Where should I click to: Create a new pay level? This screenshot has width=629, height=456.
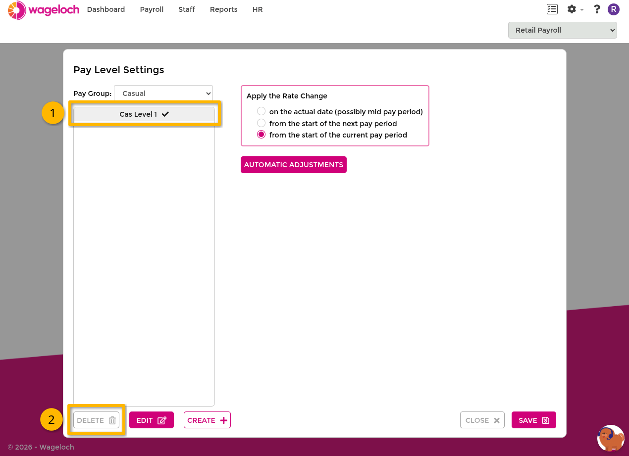pos(207,420)
